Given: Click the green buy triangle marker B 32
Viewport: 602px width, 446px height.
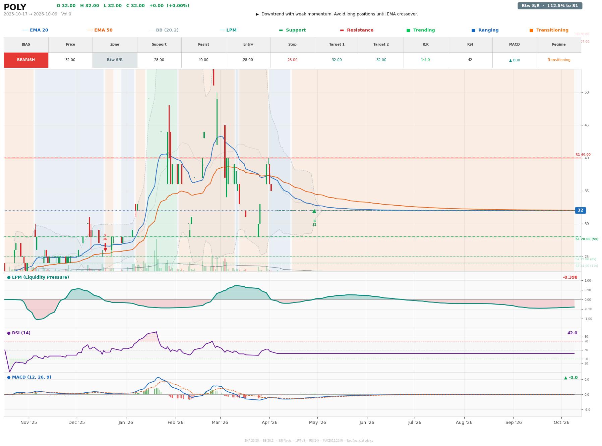Looking at the screenshot, I should (x=314, y=211).
